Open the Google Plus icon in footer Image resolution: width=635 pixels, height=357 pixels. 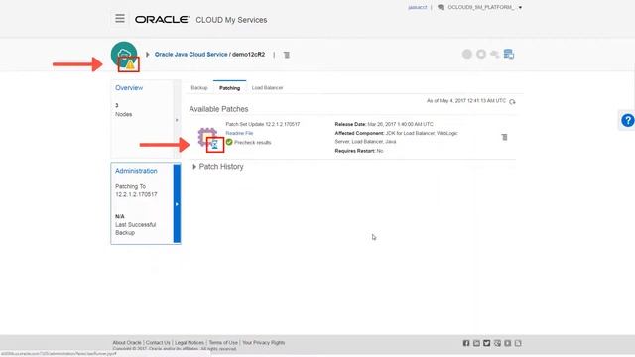(497, 343)
